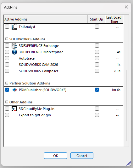Click the Other Add-ins group heading
The image size is (133, 168).
tap(21, 102)
